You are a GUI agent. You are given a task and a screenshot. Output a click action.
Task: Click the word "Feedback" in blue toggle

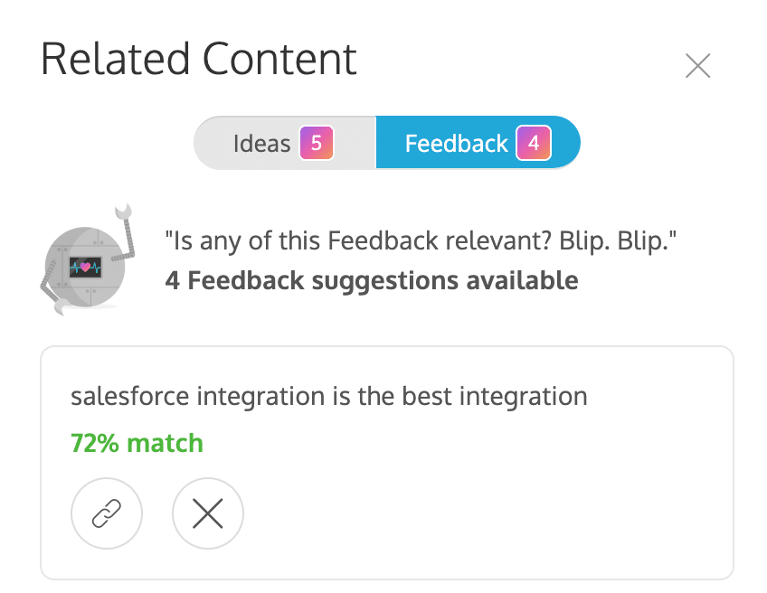click(x=456, y=143)
